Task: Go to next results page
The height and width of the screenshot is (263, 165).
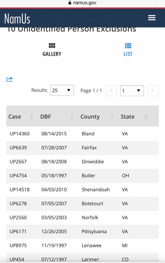Action: (153, 90)
